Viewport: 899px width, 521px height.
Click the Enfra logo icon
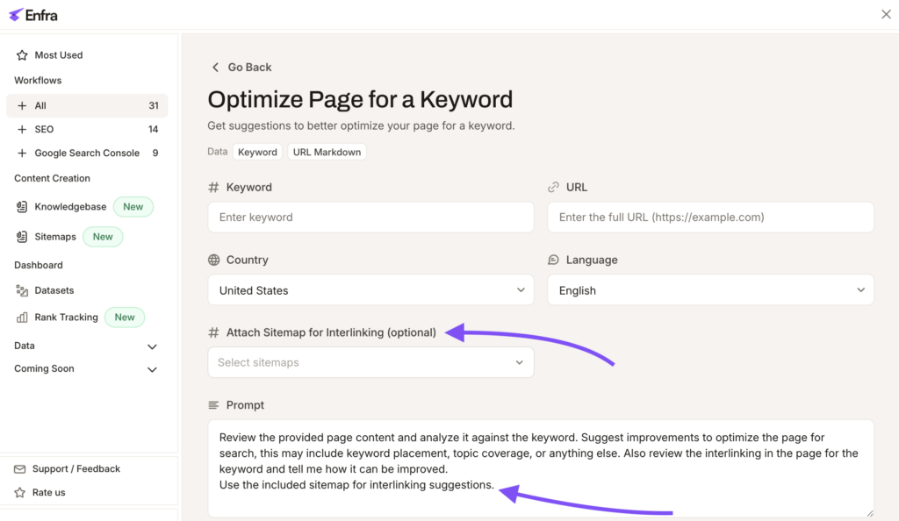(x=16, y=15)
